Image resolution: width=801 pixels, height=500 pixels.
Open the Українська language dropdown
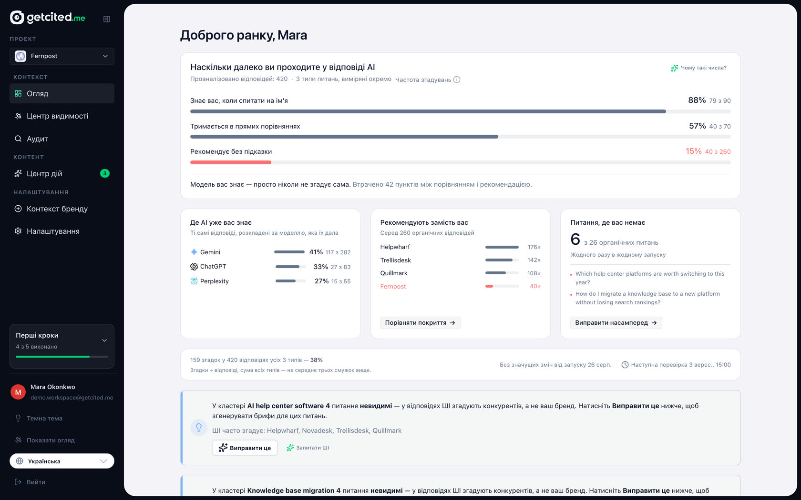62,461
